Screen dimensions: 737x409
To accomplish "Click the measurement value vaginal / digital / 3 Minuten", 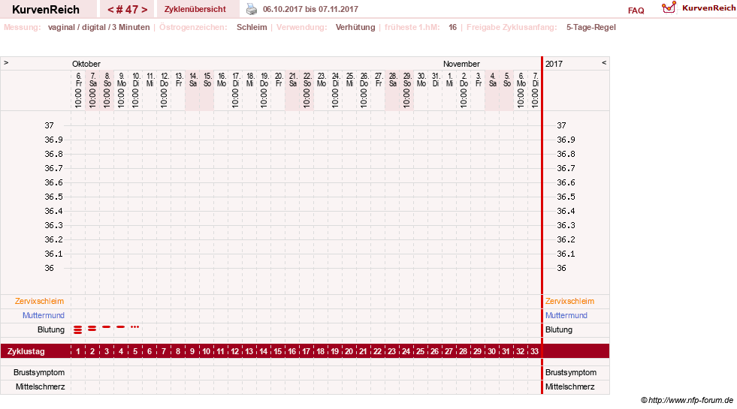I will click(98, 27).
